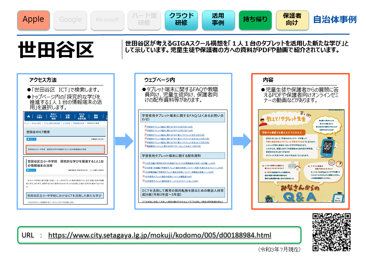
Task: Click the PDF icon beside (1)【先生編】 document
Action: [x=143, y=163]
